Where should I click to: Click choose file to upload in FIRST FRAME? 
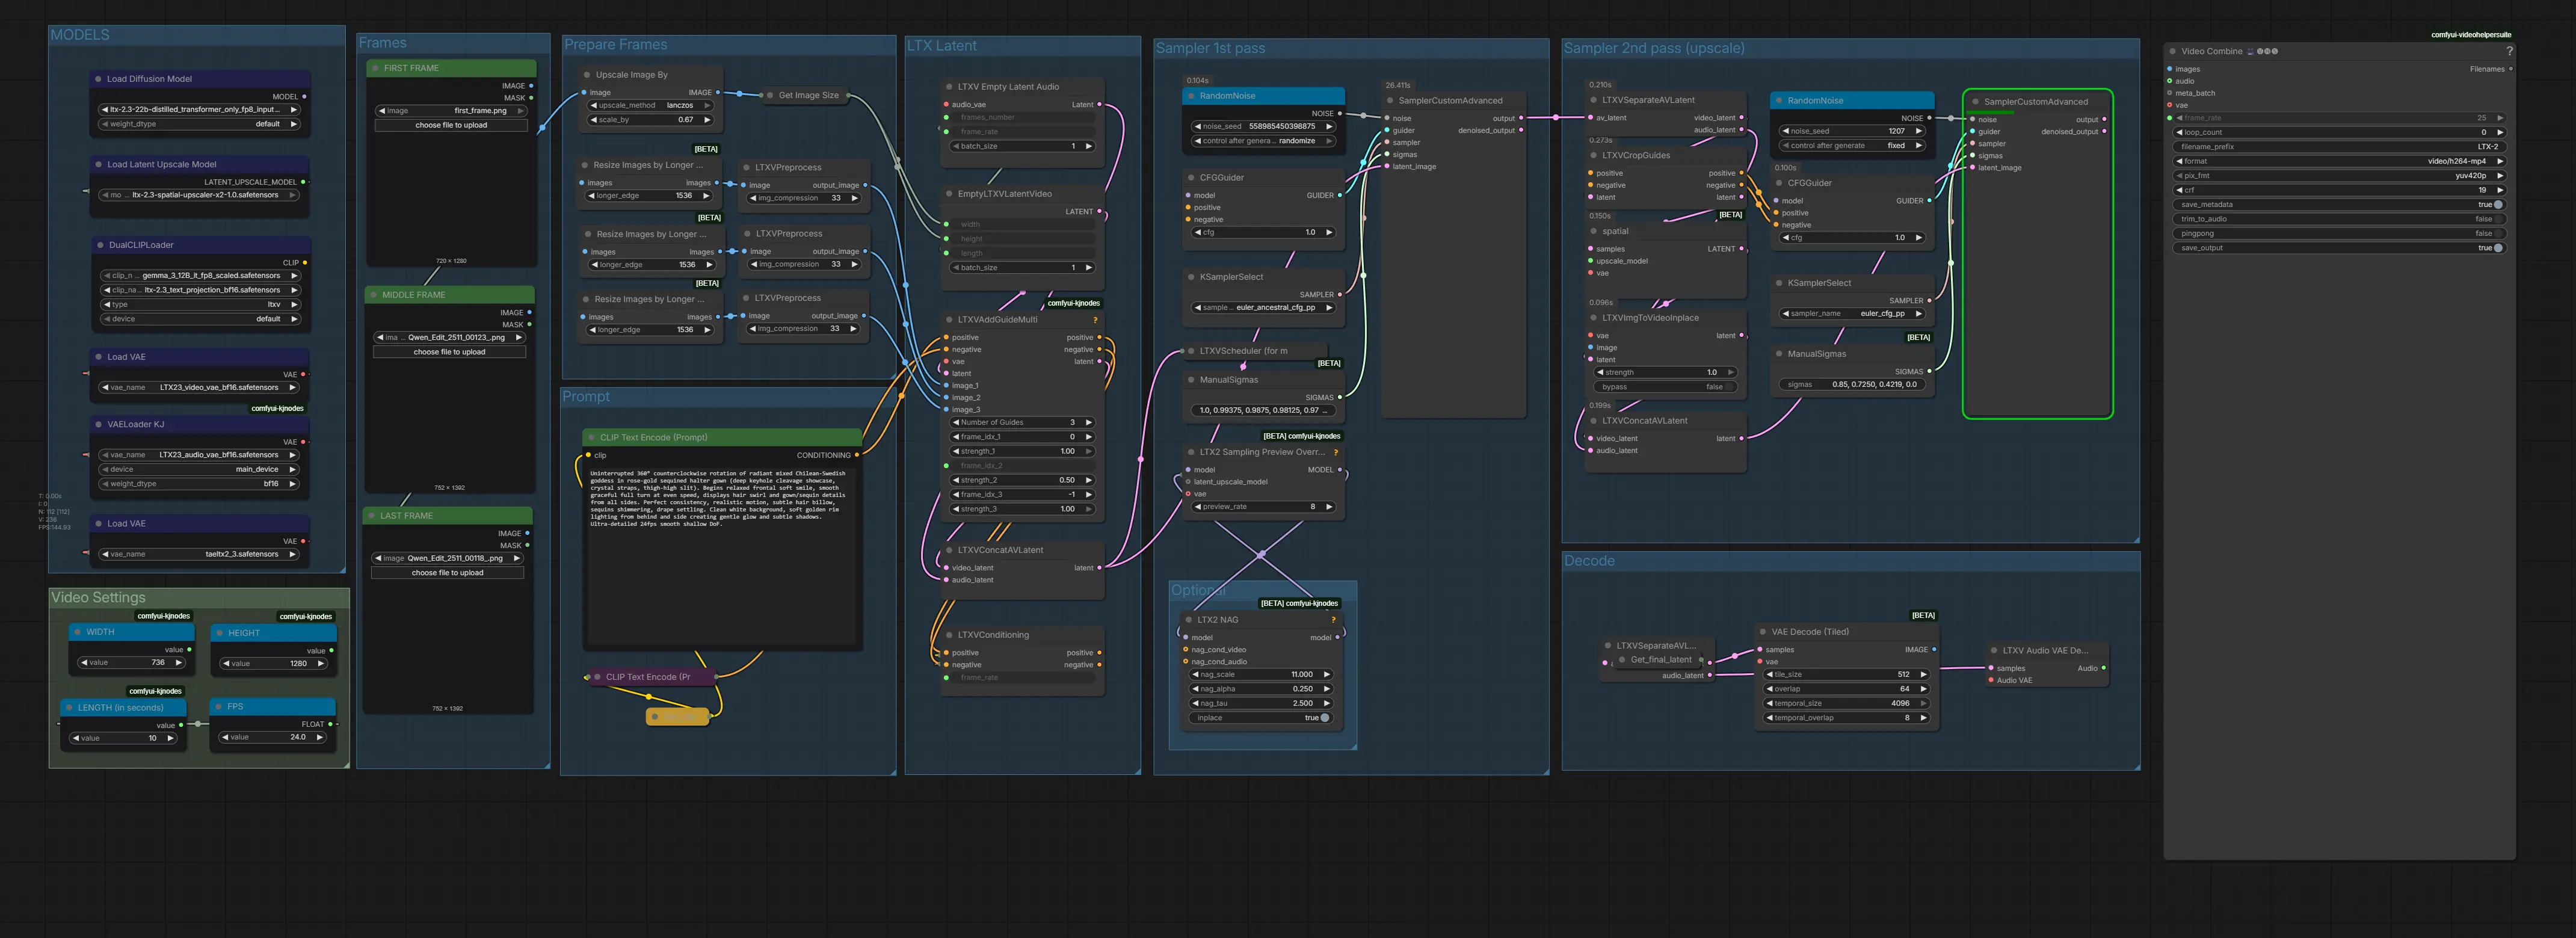click(451, 125)
